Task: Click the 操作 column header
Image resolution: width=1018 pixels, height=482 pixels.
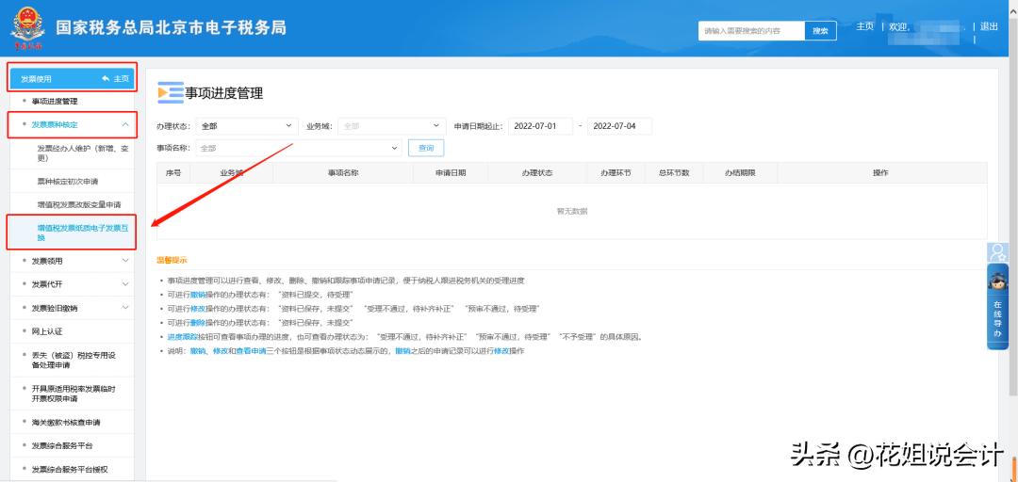Action: pos(881,172)
